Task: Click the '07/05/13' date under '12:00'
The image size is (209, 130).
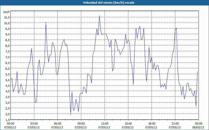Action: click(104, 127)
